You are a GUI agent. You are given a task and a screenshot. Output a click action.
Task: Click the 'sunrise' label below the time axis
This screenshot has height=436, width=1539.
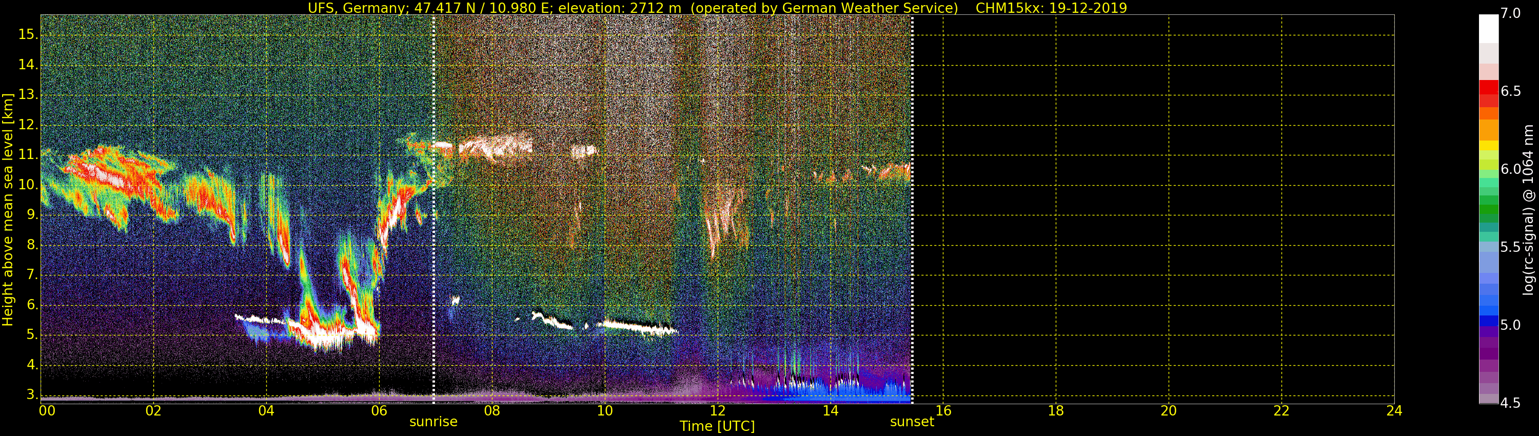click(433, 422)
